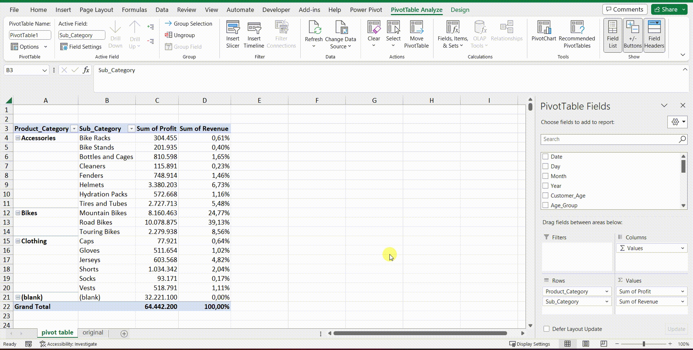The image size is (693, 350).
Task: Open Product_Category row field dropdown
Action: click(607, 292)
